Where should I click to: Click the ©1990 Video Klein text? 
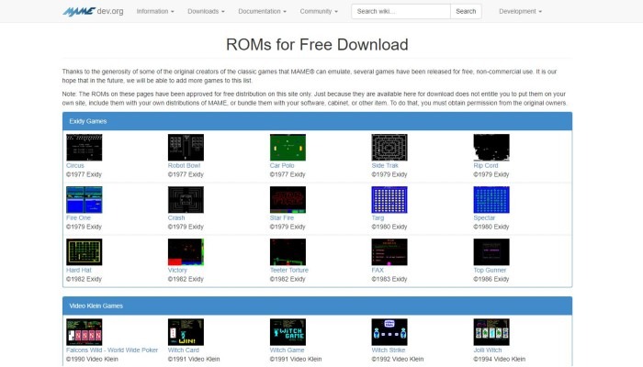coord(92,360)
